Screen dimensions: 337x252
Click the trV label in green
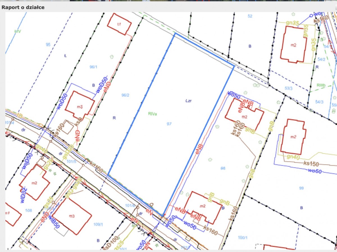18,31
